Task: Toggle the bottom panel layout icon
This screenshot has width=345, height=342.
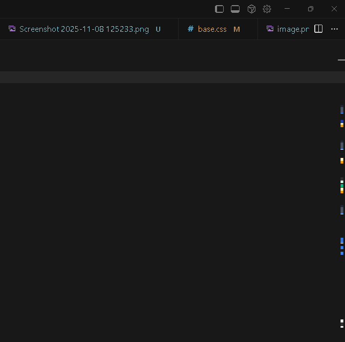Action: (x=235, y=9)
